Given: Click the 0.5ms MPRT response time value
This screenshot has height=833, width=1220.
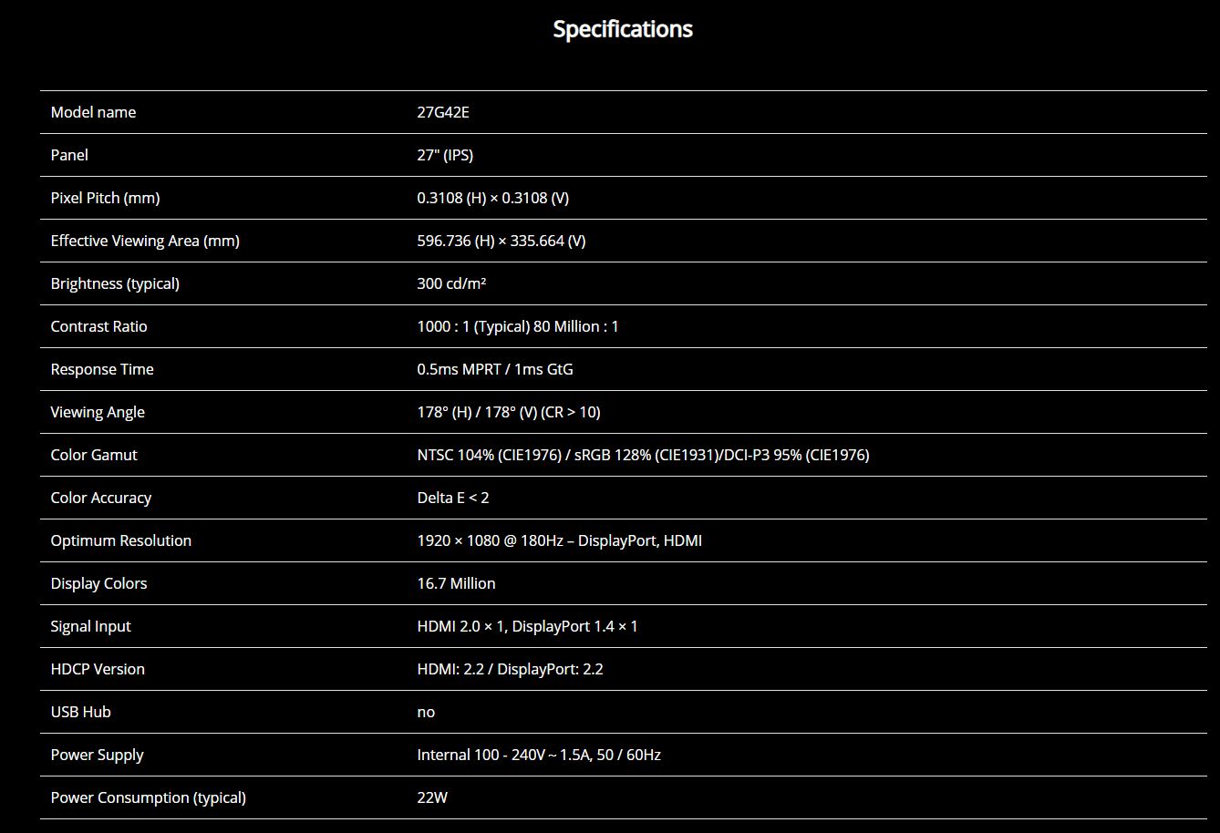Looking at the screenshot, I should (x=495, y=369).
